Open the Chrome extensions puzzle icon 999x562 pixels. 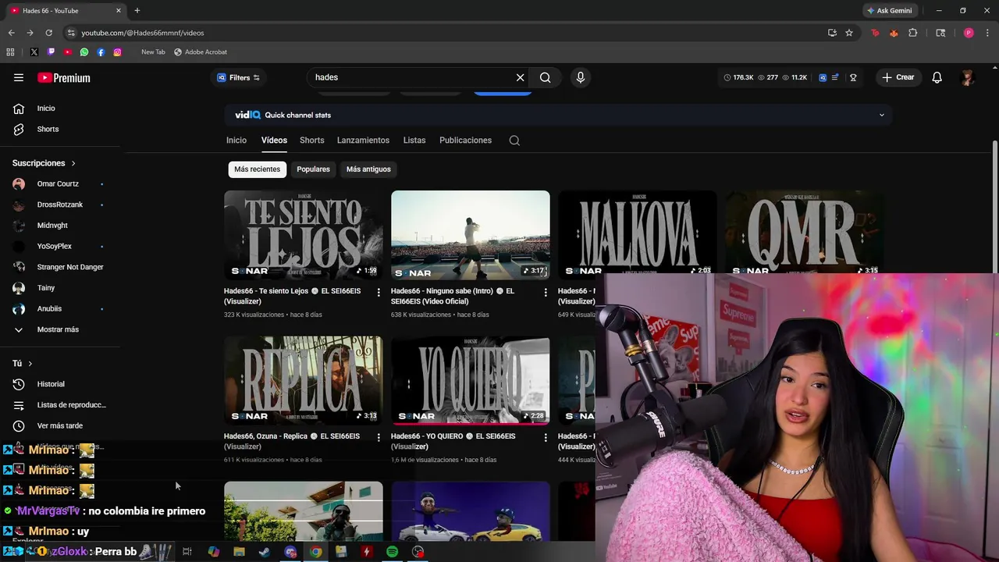tap(912, 33)
